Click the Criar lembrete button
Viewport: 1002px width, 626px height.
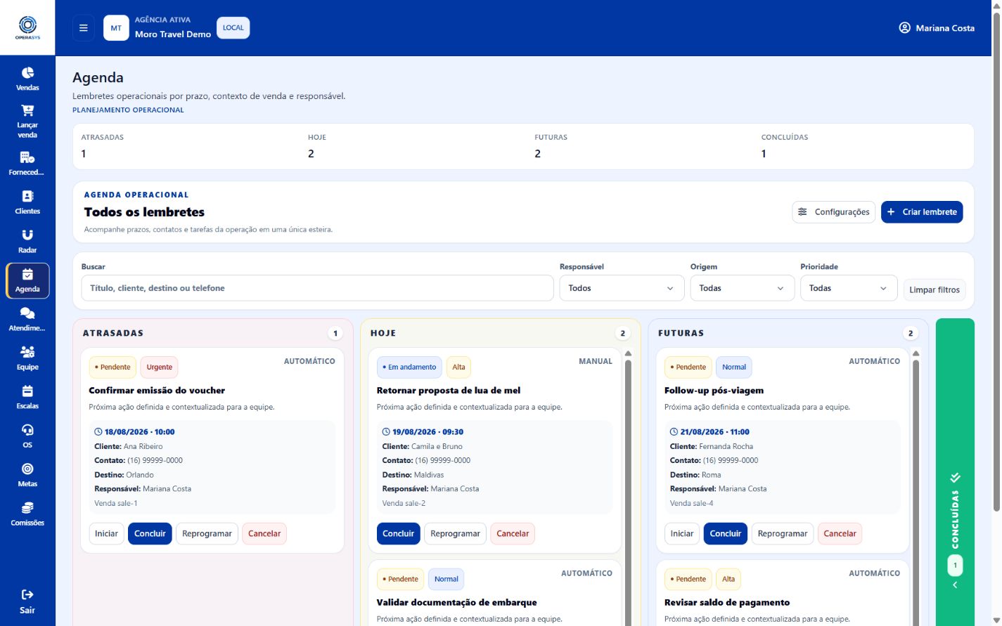click(x=922, y=212)
